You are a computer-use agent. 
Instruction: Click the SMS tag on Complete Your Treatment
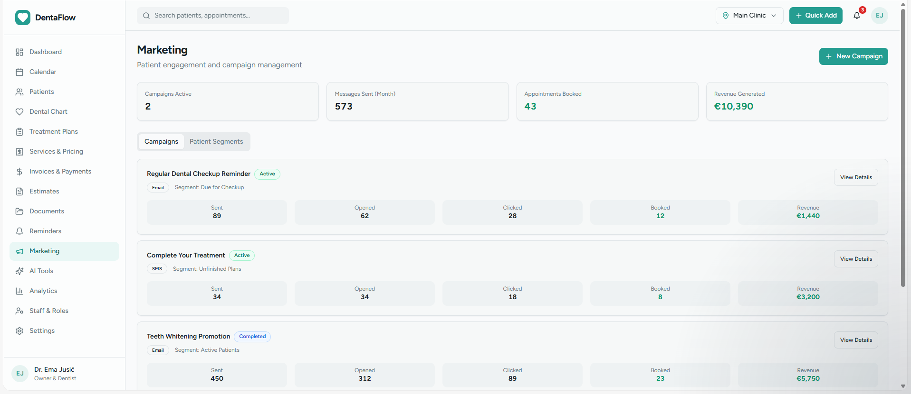pos(157,269)
